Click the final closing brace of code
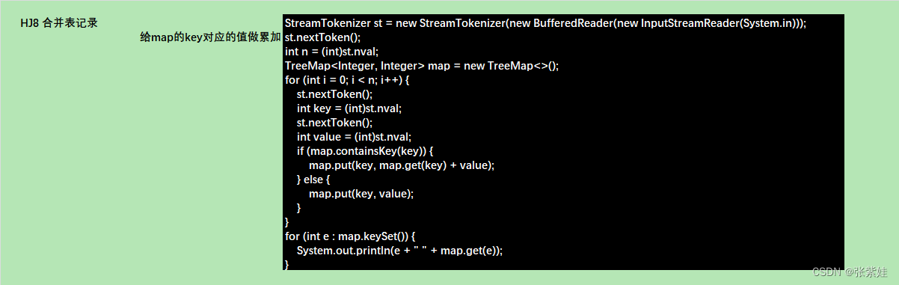Screen dimensions: 899x285 [x=287, y=264]
